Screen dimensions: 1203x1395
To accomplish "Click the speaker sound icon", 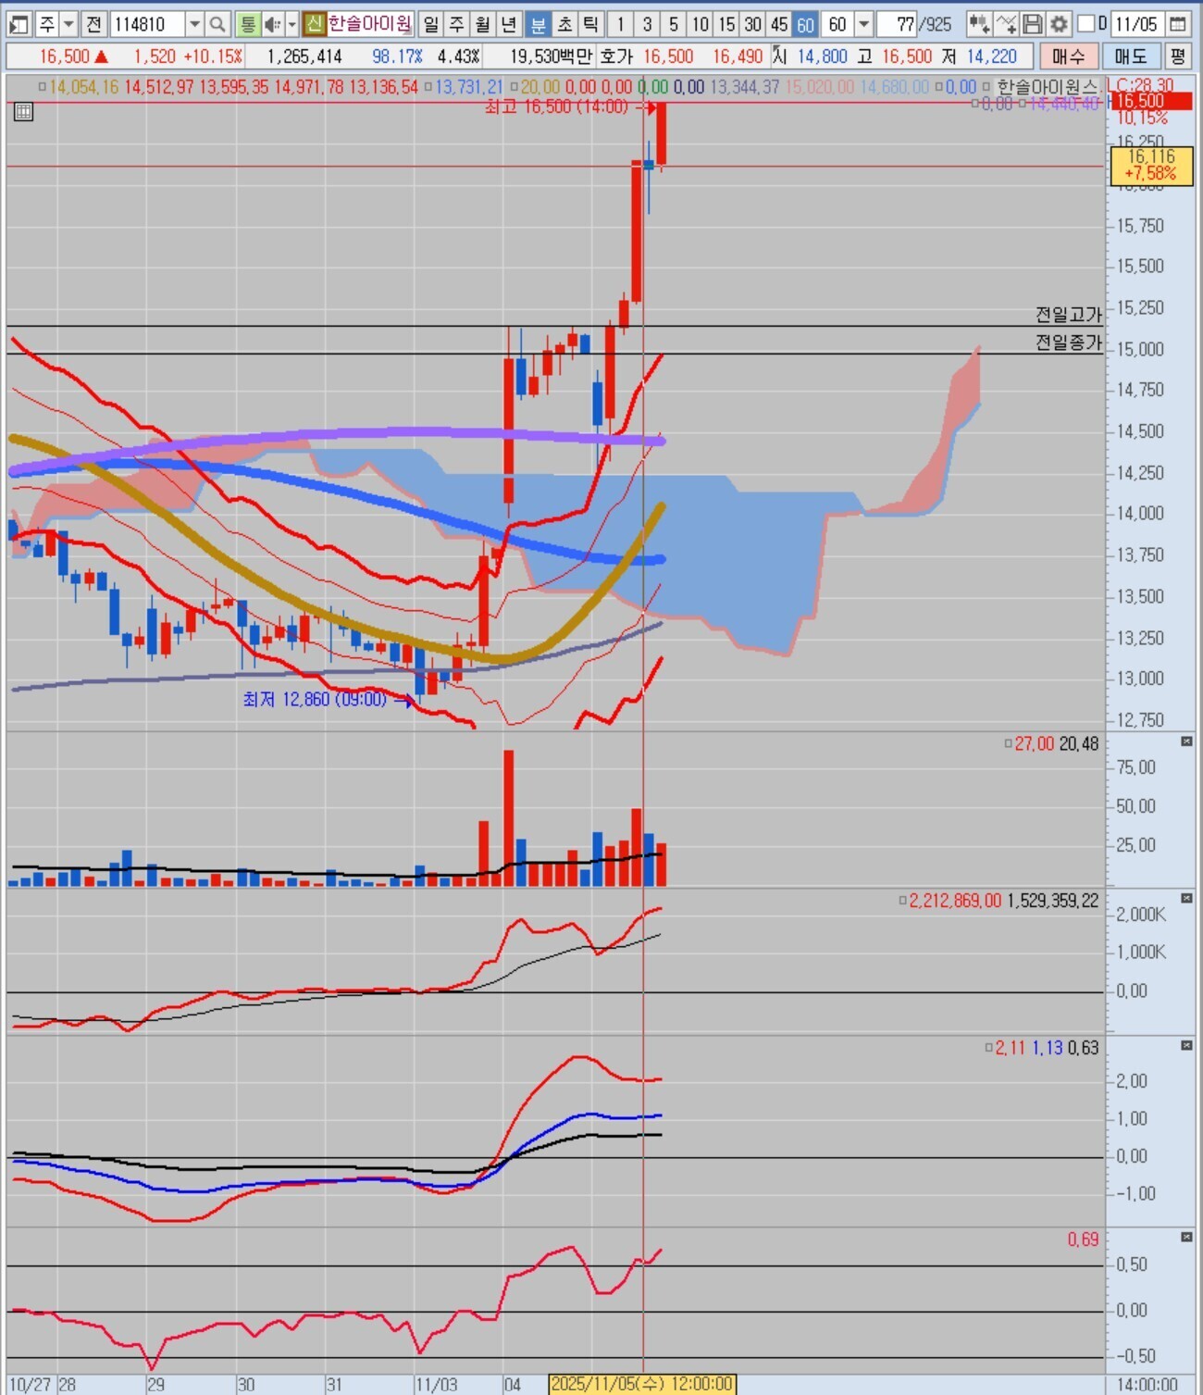I will tap(272, 24).
